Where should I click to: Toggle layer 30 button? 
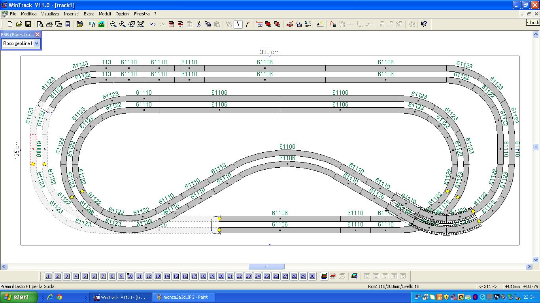312,277
